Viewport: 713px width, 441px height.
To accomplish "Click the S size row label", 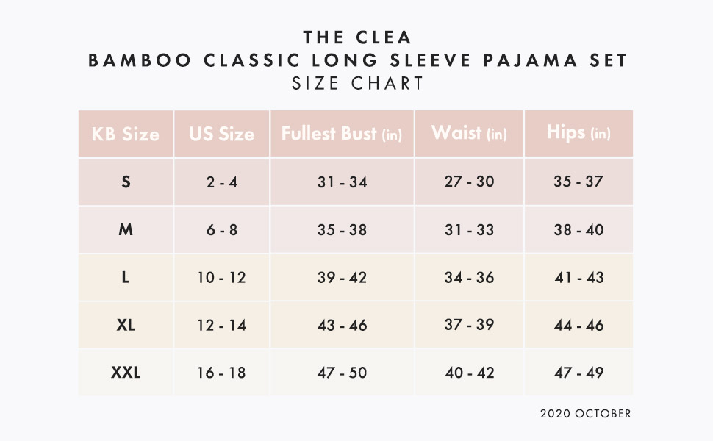I will pos(126,182).
